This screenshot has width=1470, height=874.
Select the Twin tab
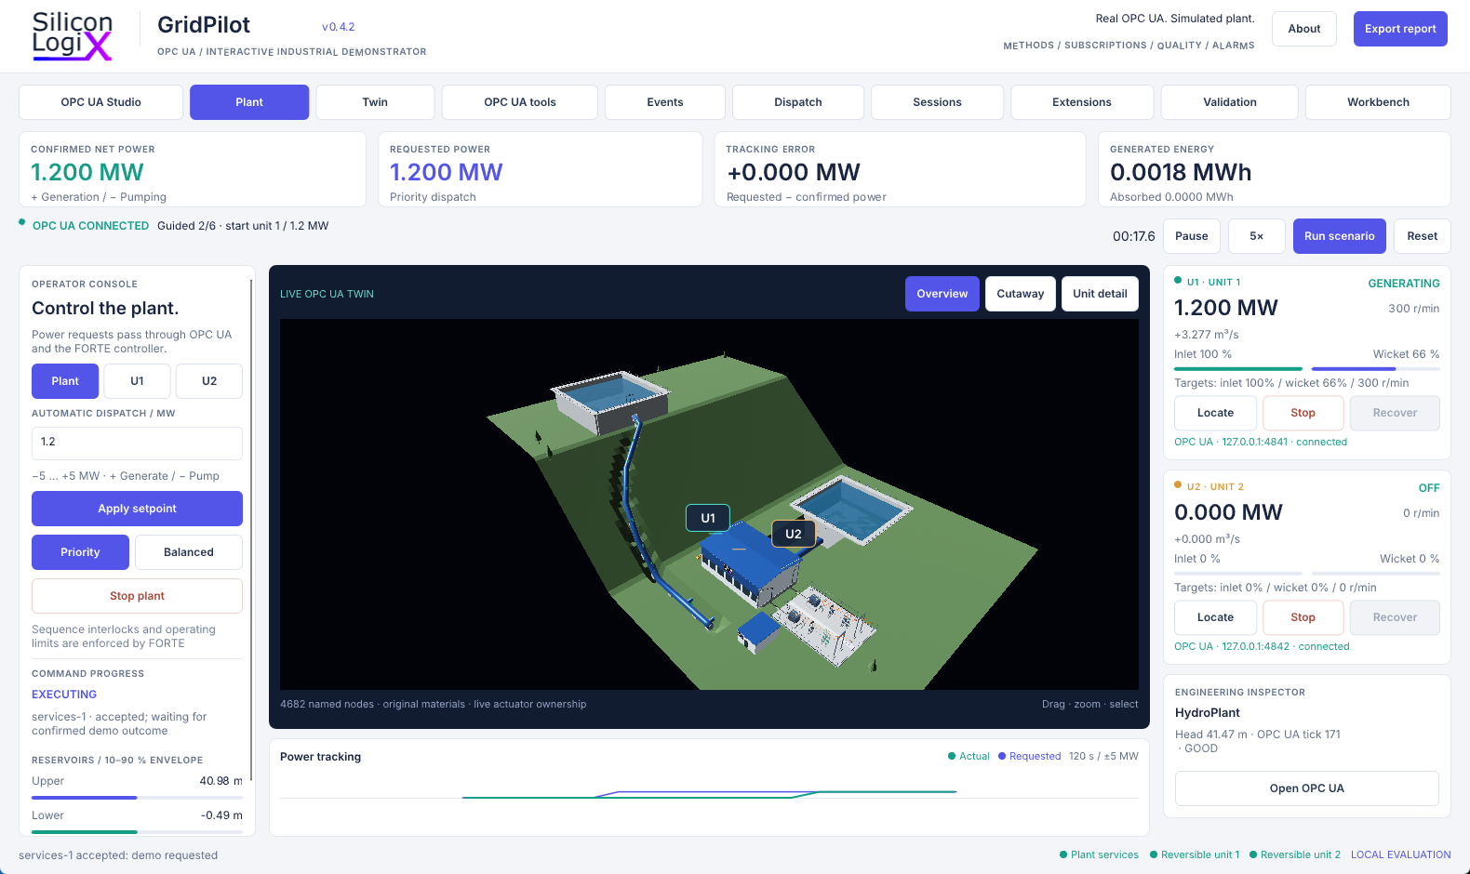pos(375,102)
